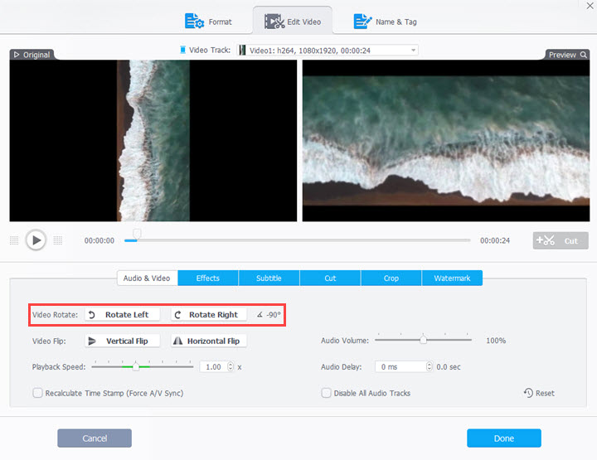The width and height of the screenshot is (597, 460).
Task: Click the Rotate Left button
Action: 123,315
